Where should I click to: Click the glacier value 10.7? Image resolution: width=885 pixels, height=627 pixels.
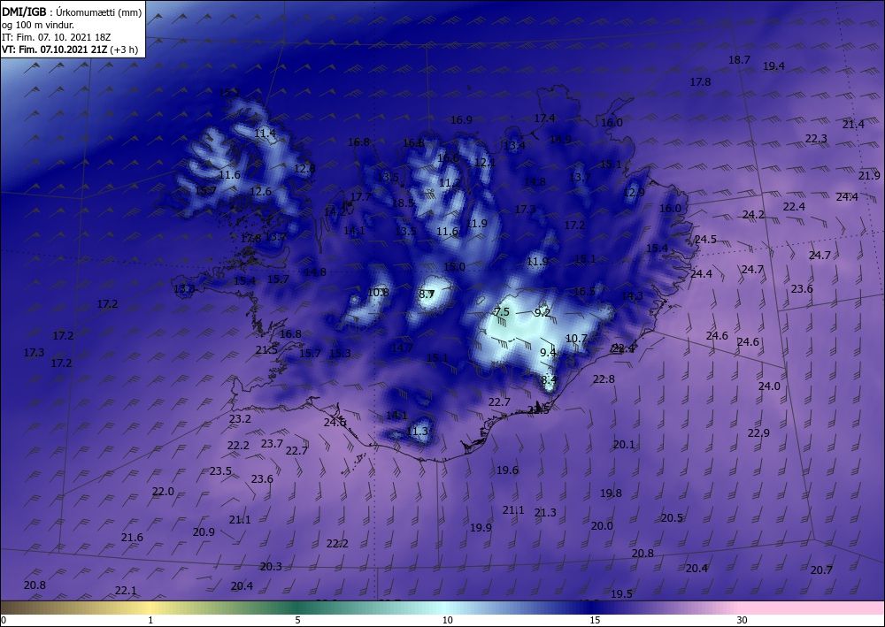[x=577, y=339]
